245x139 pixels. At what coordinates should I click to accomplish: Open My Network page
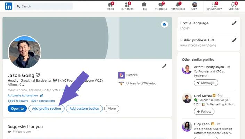[x=127, y=6]
